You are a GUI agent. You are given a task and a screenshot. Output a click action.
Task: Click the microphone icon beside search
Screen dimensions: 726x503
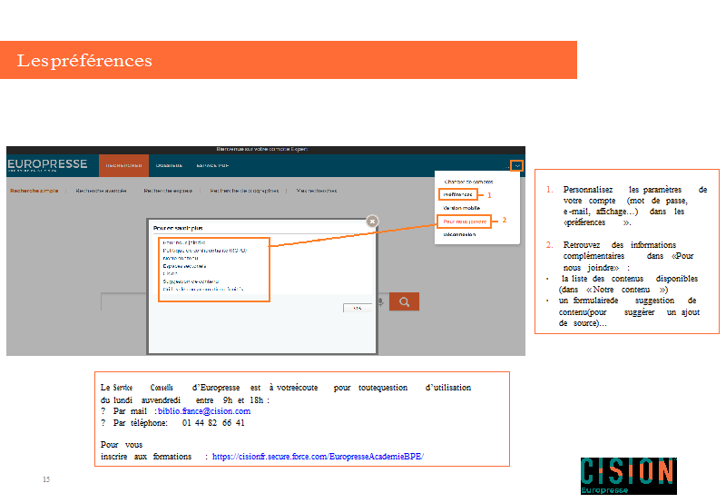[x=380, y=302]
